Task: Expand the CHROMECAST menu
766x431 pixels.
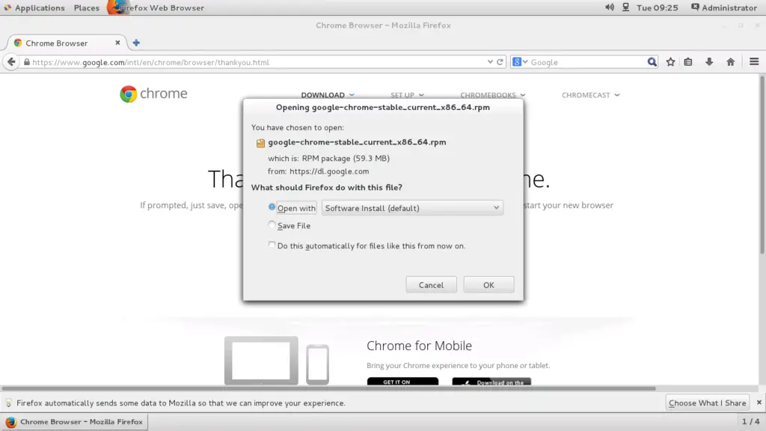Action: (x=591, y=95)
